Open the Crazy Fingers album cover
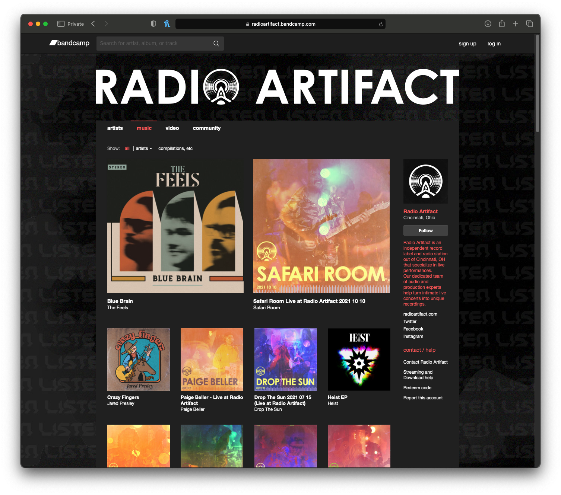The width and height of the screenshot is (561, 495). [139, 360]
